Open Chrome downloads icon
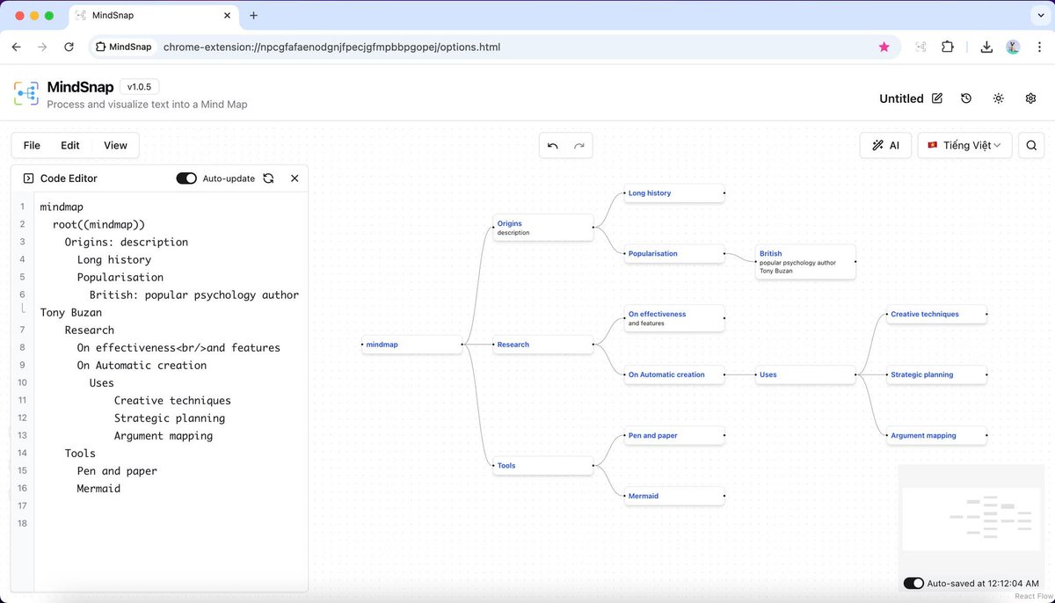1055x603 pixels. coord(986,47)
